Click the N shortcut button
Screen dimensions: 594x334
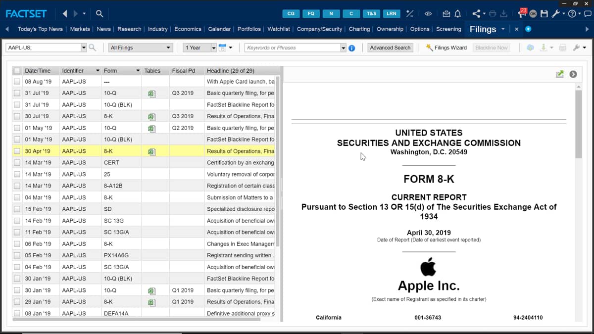(331, 13)
